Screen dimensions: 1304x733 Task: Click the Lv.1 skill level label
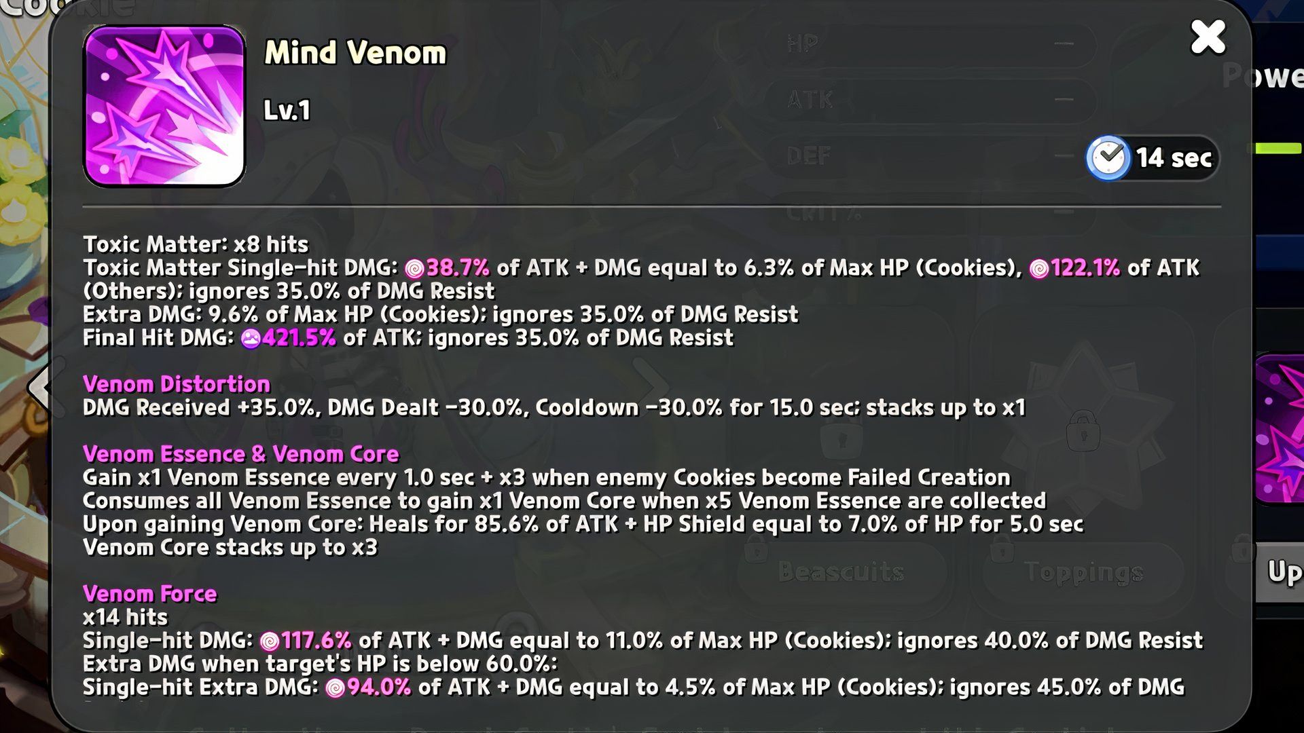click(x=287, y=110)
